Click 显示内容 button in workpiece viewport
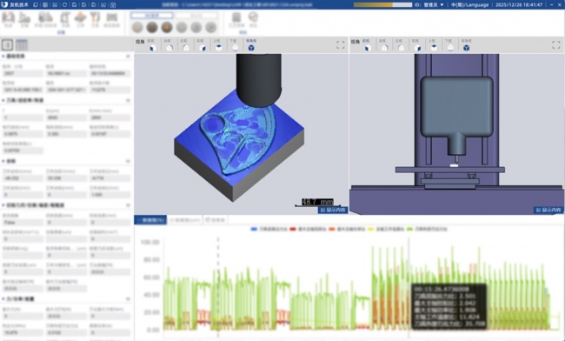The width and height of the screenshot is (565, 341). [x=333, y=210]
